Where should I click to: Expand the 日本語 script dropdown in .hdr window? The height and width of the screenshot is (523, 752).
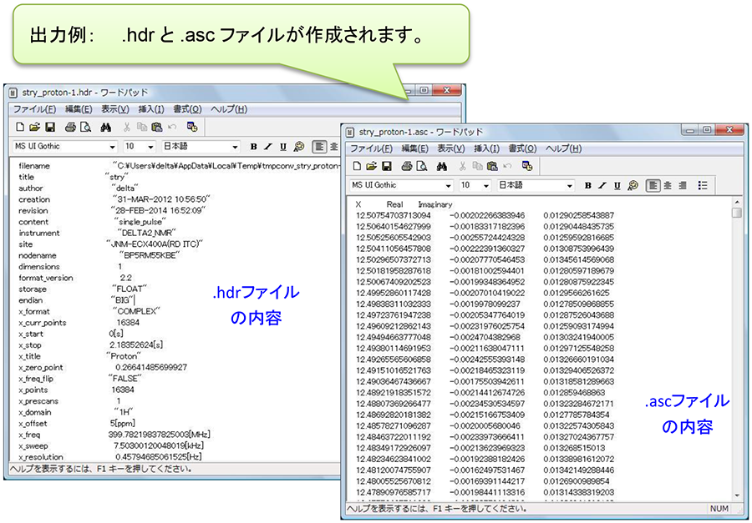[235, 147]
